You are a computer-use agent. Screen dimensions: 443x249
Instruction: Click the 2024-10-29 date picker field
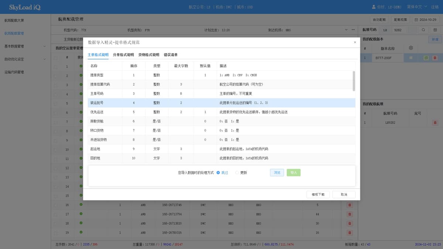426,20
